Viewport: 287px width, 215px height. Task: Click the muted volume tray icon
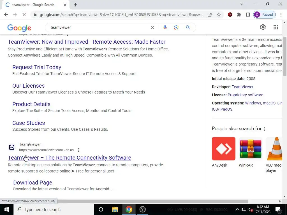(251, 210)
